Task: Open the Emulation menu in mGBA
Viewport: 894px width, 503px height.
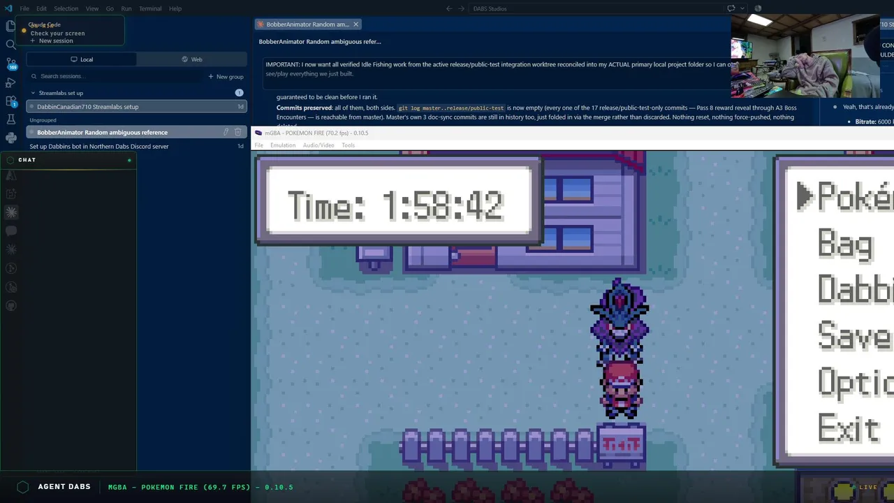Action: [x=283, y=145]
